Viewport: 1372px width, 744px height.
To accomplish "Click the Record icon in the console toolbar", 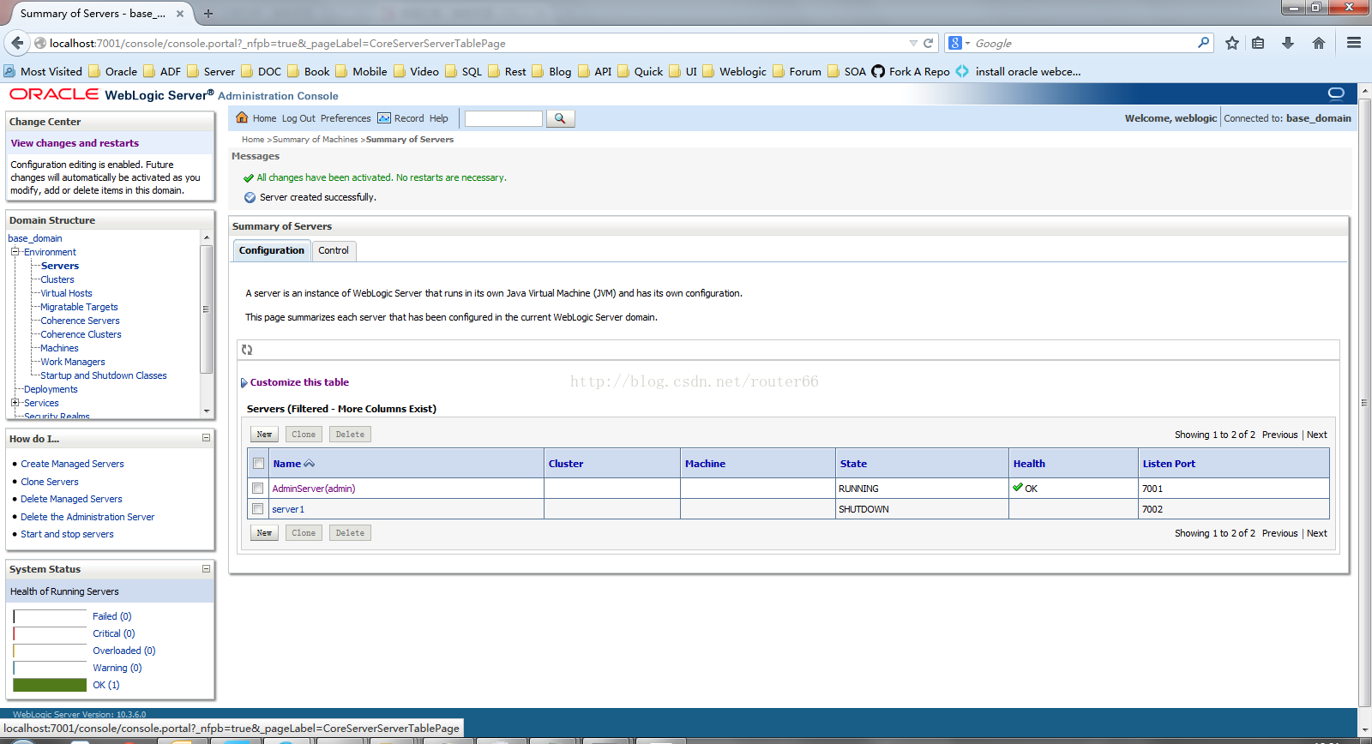I will coord(384,118).
